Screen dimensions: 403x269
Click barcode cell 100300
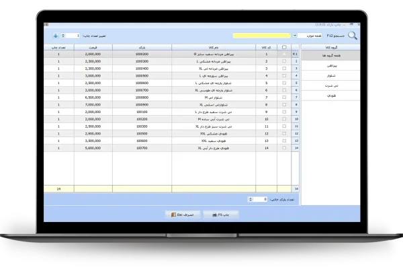[142, 126]
